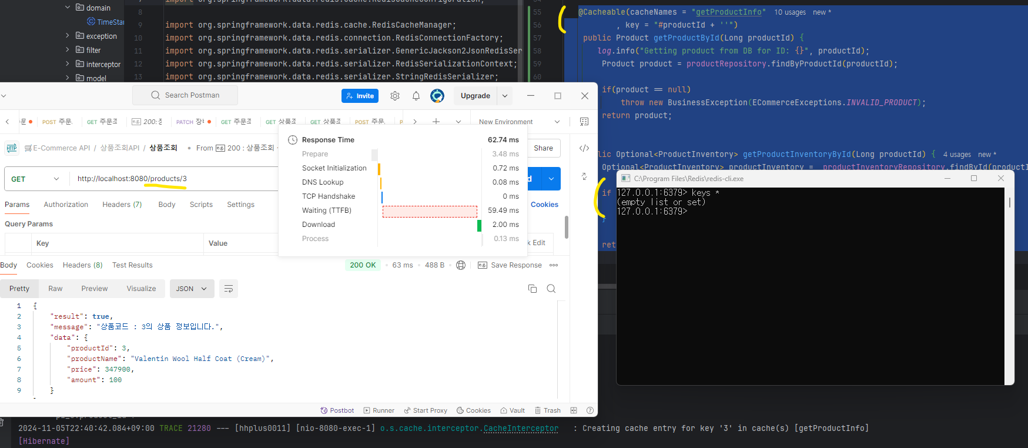Toggle two-pane layout icon in status bar
This screenshot has width=1028, height=448.
[574, 410]
